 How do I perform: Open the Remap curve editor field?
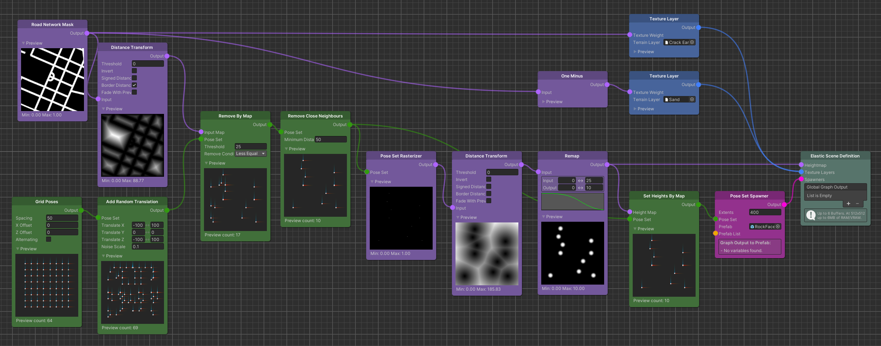572,202
